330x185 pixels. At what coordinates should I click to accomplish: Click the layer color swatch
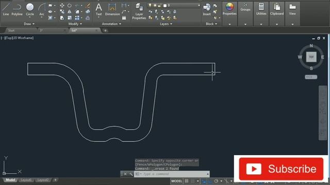165,6
